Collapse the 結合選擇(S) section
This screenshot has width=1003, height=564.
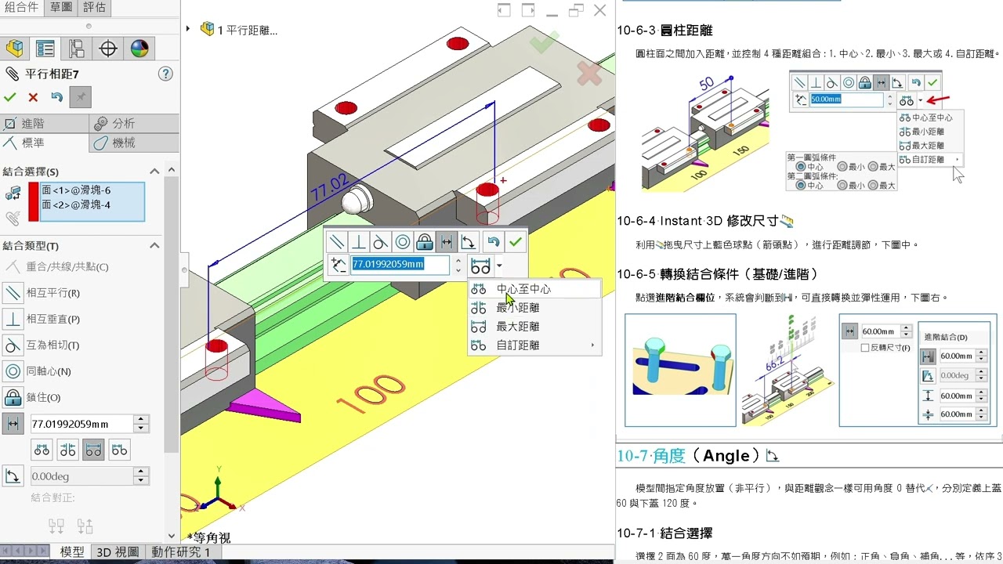coord(154,172)
